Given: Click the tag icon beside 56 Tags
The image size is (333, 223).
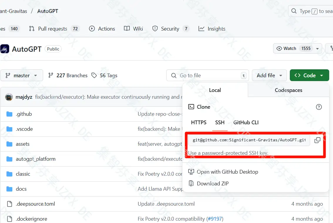Looking at the screenshot, I should (x=94, y=76).
